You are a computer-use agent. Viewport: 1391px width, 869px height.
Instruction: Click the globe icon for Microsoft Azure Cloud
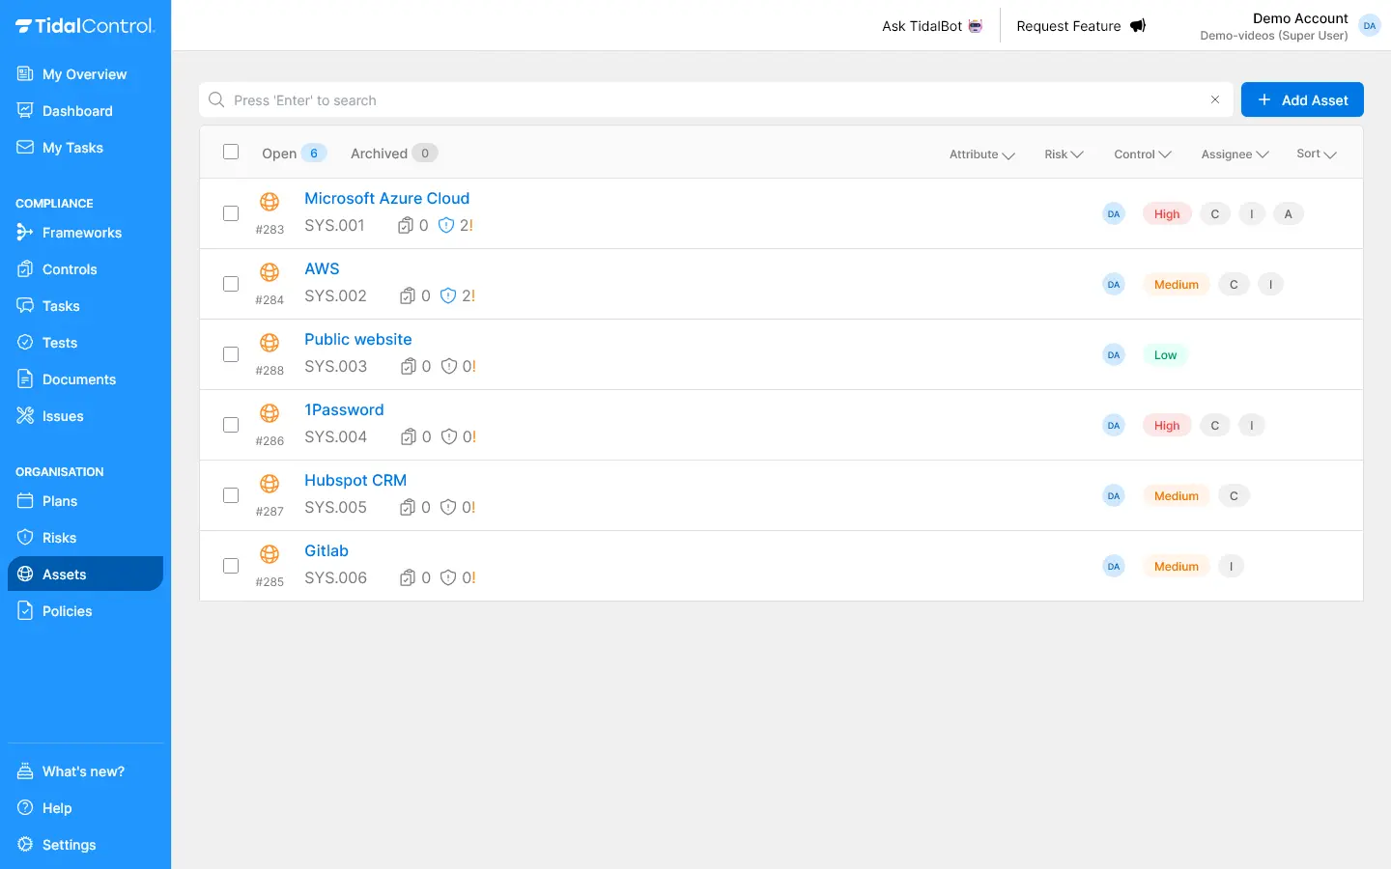pyautogui.click(x=270, y=202)
